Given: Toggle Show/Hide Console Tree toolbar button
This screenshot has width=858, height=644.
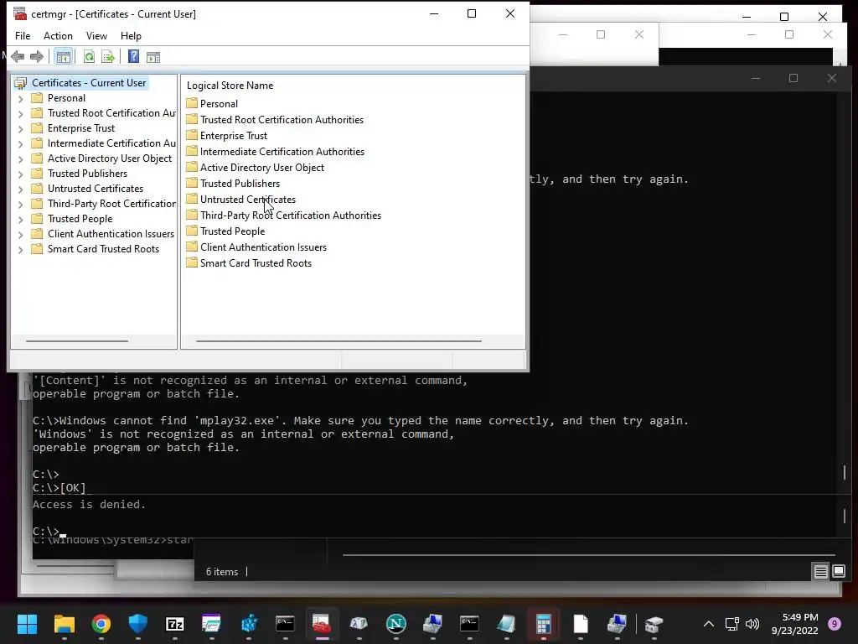Looking at the screenshot, I should point(64,56).
